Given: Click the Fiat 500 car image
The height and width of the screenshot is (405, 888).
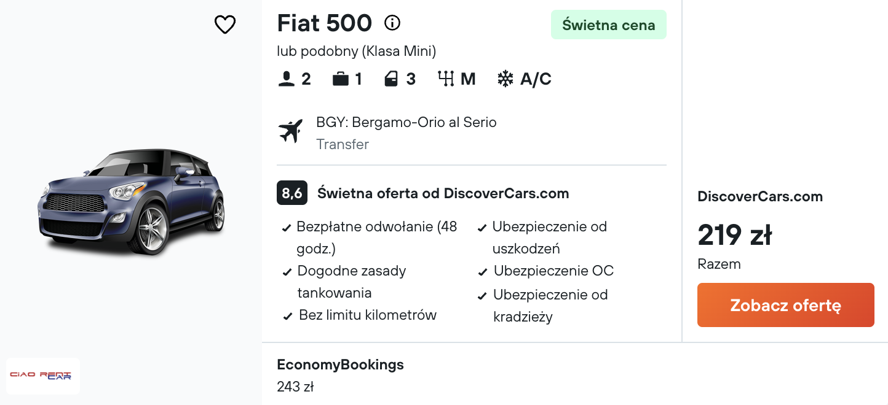Looking at the screenshot, I should [x=132, y=201].
